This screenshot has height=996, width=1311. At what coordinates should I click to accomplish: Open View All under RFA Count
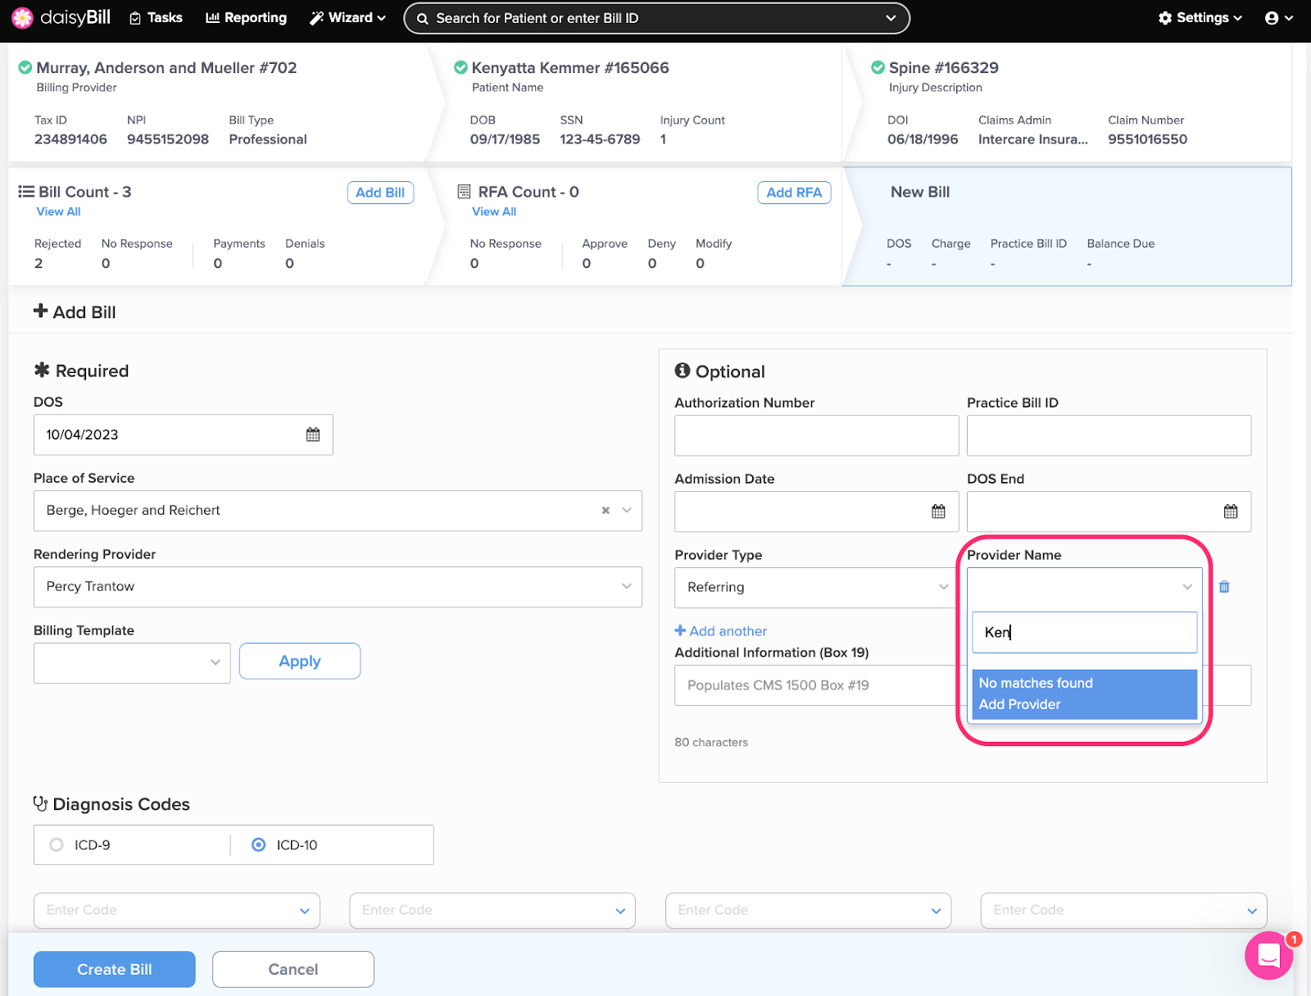(494, 211)
